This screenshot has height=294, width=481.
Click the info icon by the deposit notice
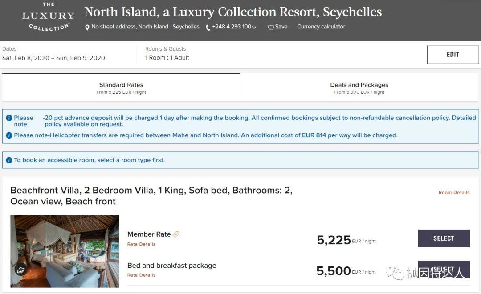tap(9, 118)
